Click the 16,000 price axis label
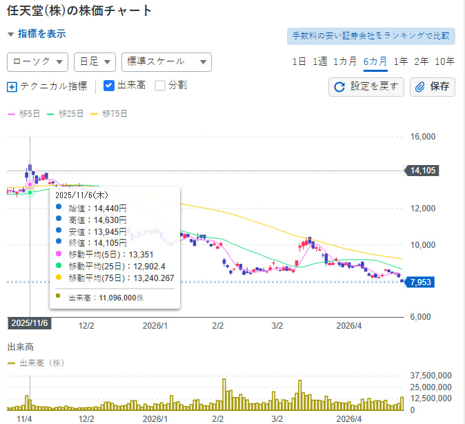This screenshot has height=424, width=465. pos(423,137)
